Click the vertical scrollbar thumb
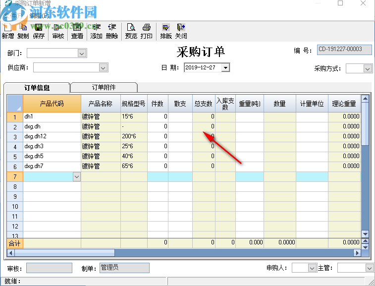This screenshot has width=375, height=286. (365, 124)
